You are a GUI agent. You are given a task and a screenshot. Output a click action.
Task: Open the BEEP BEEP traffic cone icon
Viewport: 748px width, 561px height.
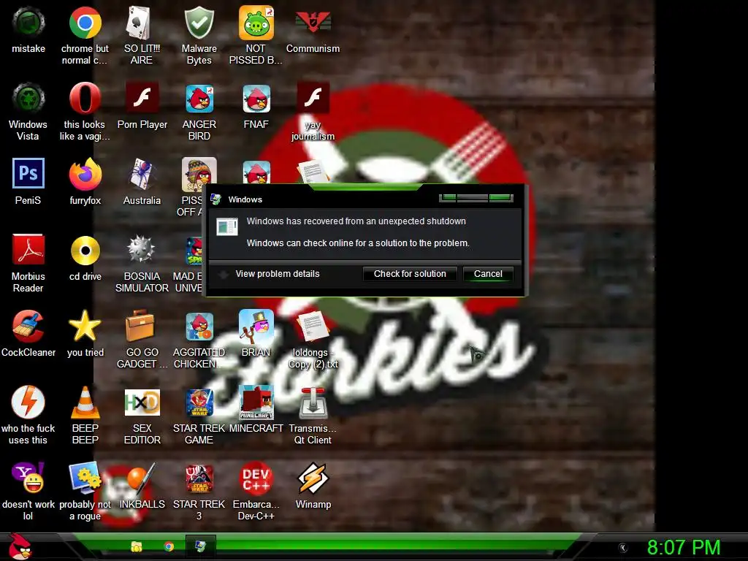[x=85, y=402]
